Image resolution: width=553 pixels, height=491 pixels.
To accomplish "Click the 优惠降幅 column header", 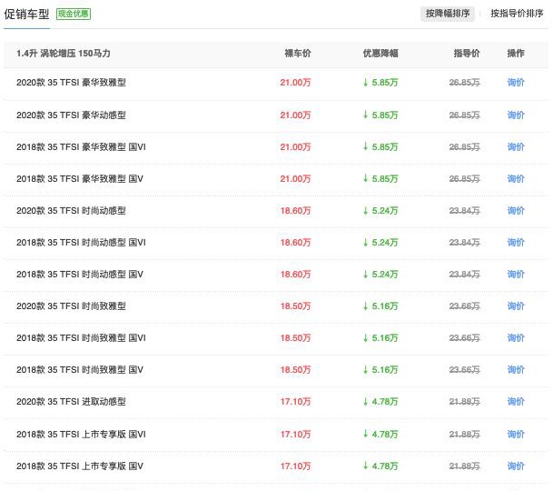I will tap(380, 54).
